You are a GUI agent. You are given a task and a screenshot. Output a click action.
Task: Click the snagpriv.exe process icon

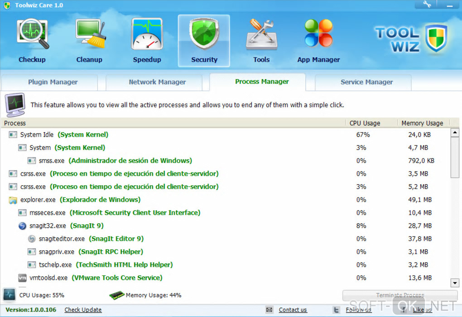click(x=32, y=252)
